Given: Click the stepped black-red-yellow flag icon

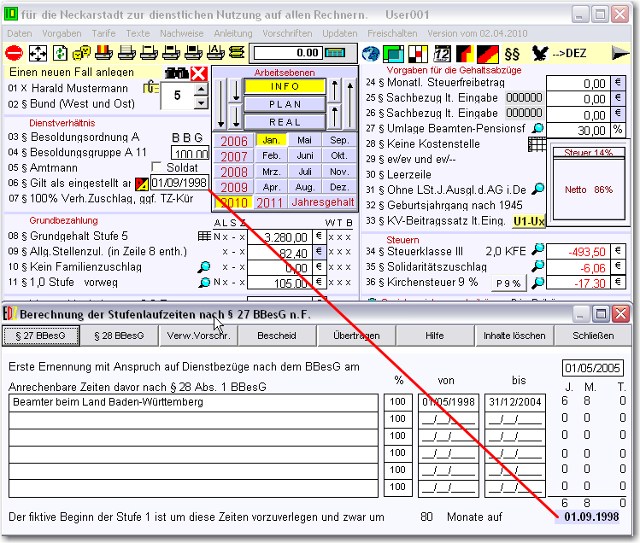Looking at the screenshot, I should click(465, 54).
